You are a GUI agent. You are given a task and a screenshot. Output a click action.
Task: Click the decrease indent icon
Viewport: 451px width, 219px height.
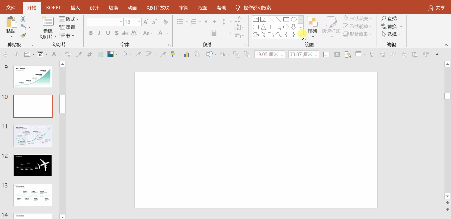tap(207, 22)
